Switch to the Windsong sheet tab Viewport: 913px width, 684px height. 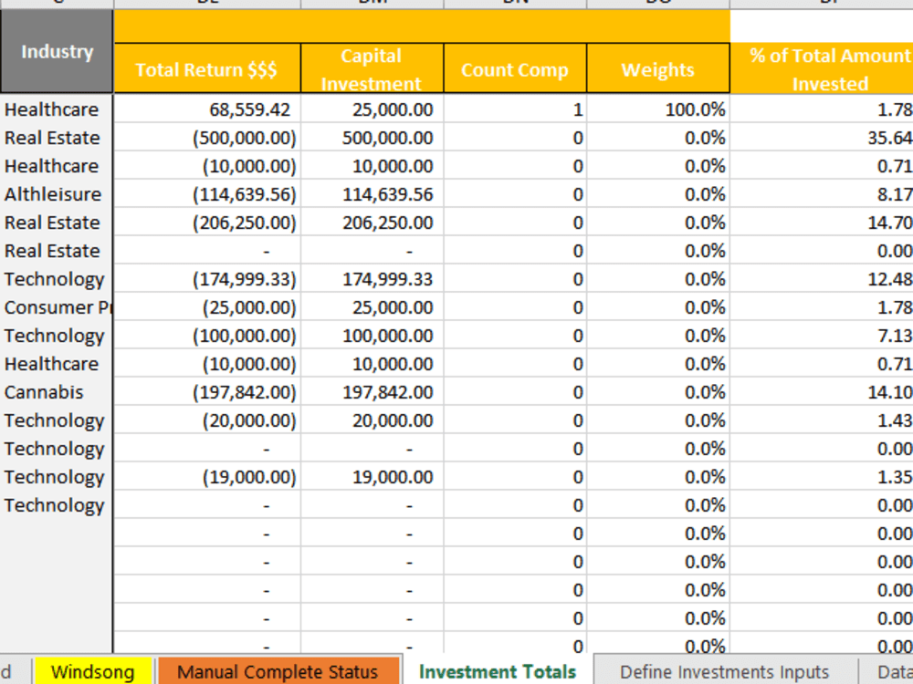(91, 671)
